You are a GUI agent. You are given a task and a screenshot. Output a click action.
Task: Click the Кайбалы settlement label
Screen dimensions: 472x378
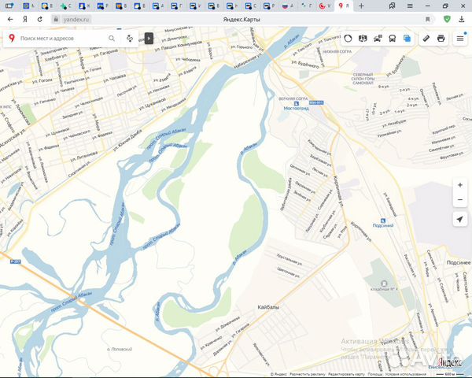pos(268,307)
